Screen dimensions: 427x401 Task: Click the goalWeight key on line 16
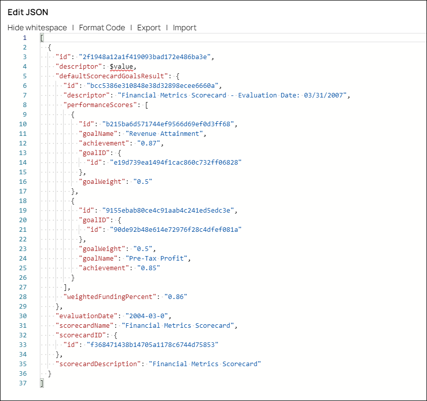(x=102, y=182)
